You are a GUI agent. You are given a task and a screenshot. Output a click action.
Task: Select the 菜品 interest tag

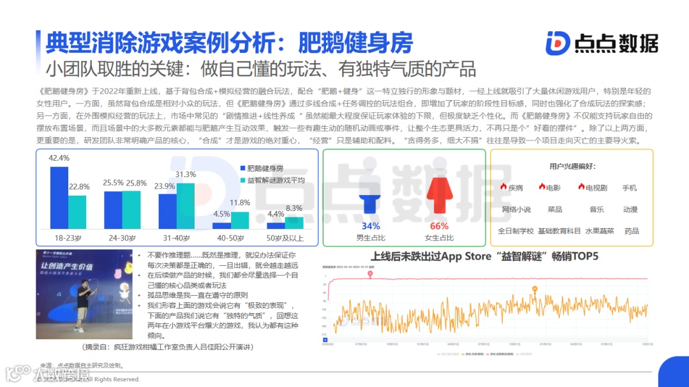[x=554, y=210]
